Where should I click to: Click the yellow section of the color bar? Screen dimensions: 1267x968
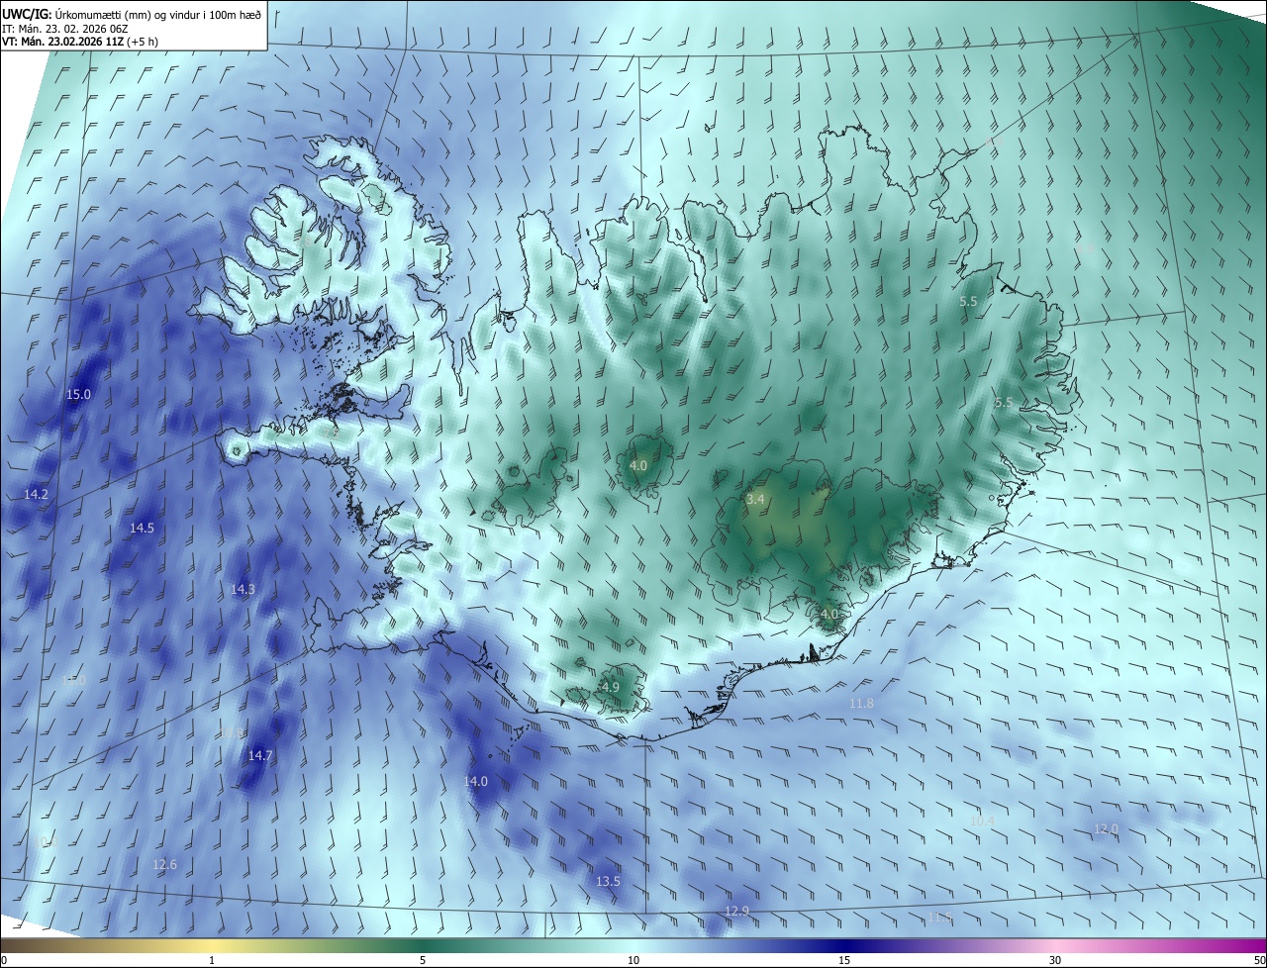coord(212,945)
